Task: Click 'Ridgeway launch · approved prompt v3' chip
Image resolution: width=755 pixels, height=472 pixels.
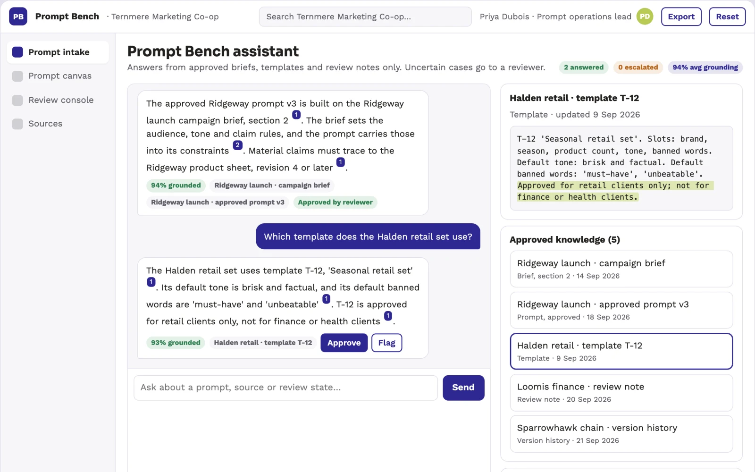Action: tap(218, 202)
